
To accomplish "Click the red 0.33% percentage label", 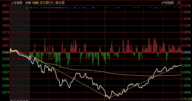I will pos(186,46).
